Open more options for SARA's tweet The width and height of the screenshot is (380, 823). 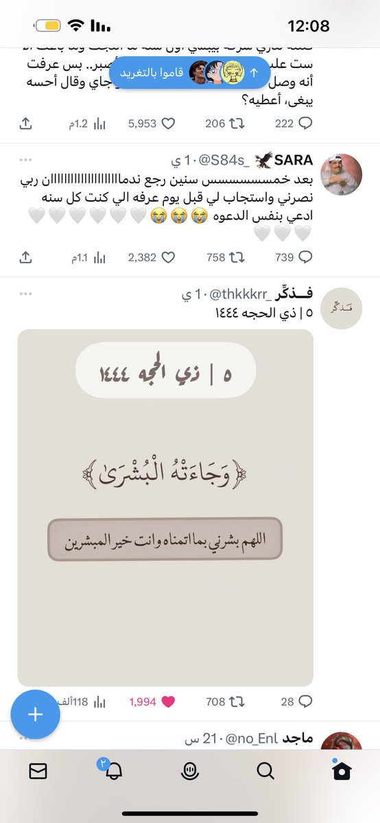pos(26,160)
